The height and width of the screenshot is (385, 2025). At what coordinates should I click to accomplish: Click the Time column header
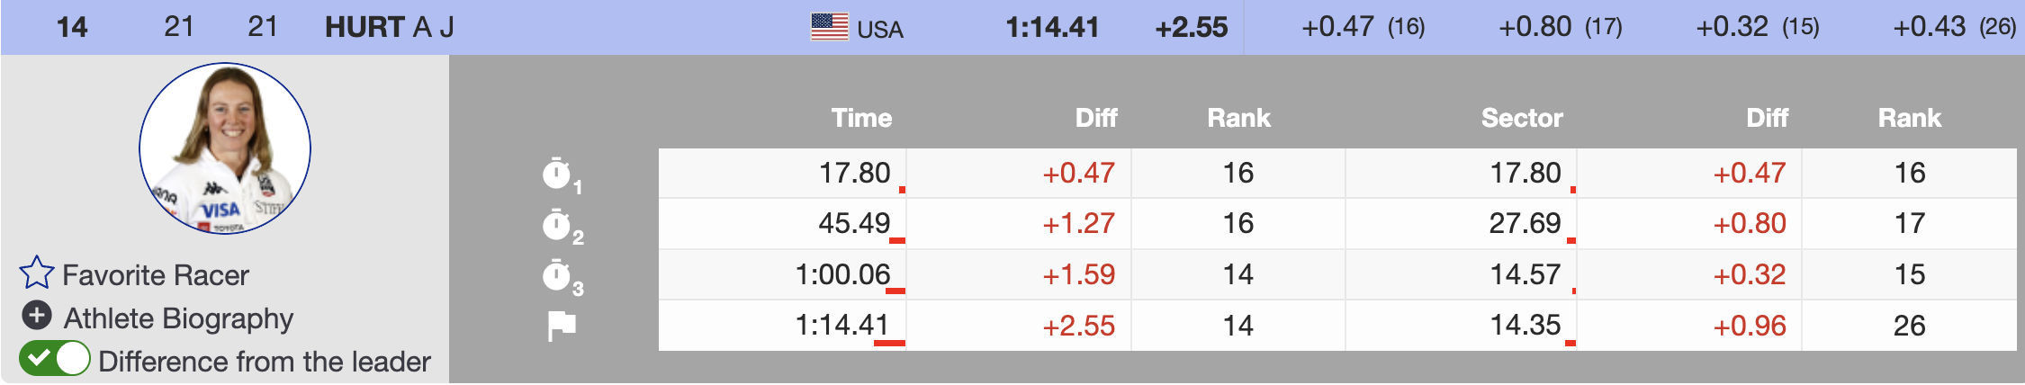point(861,118)
